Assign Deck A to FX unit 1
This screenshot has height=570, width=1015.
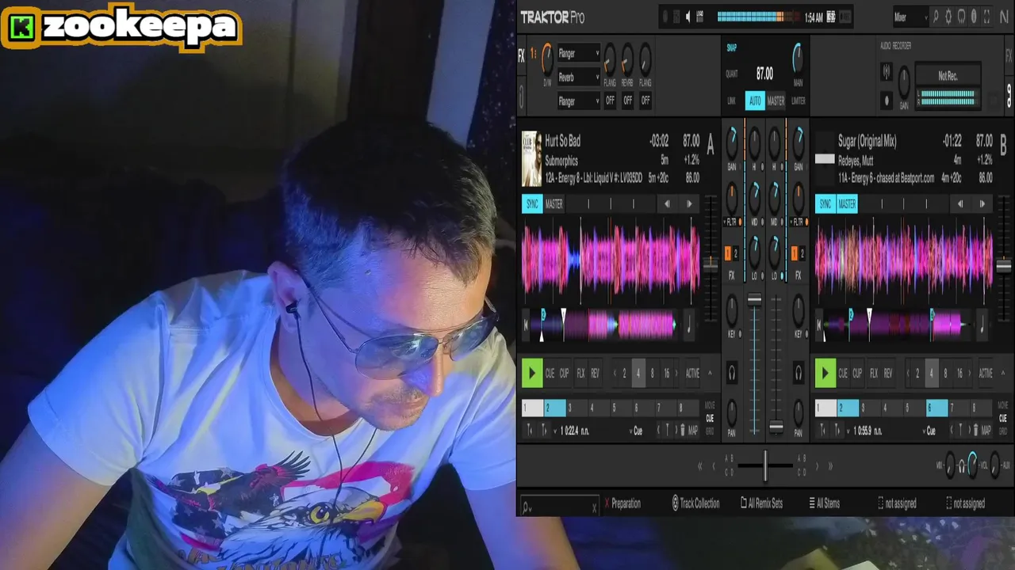pyautogui.click(x=728, y=254)
